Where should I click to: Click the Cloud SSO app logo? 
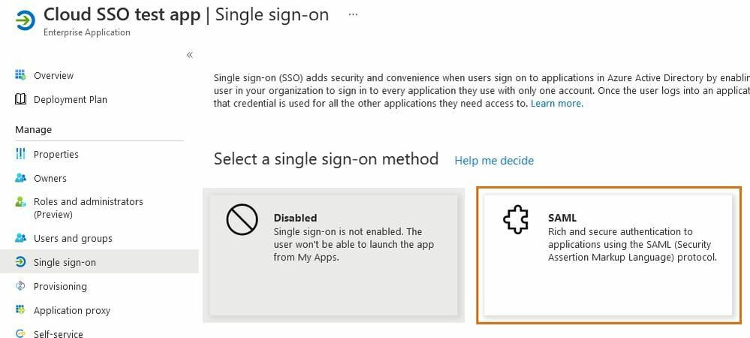point(24,20)
